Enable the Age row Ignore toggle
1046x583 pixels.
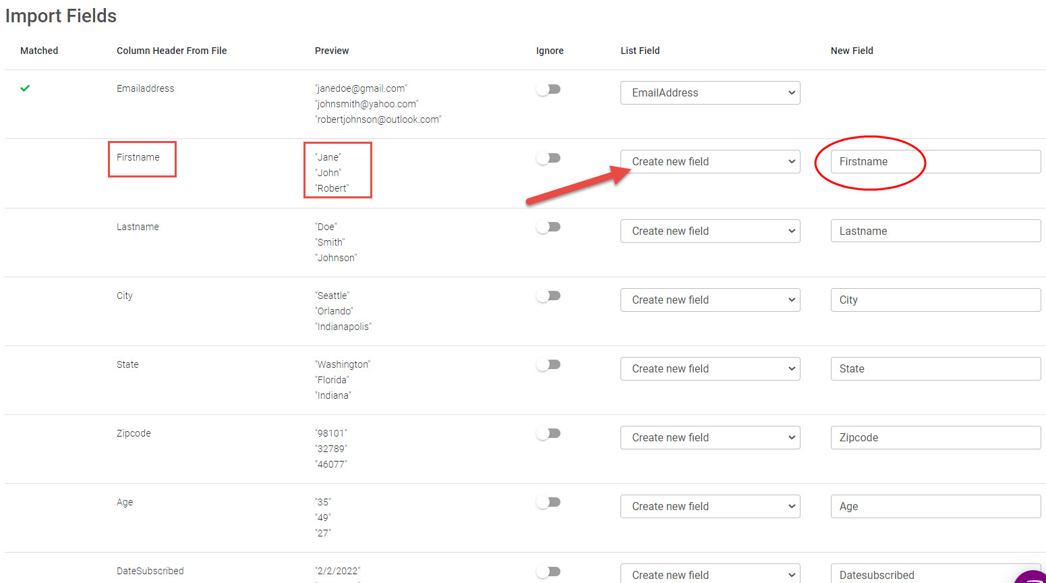[x=548, y=502]
